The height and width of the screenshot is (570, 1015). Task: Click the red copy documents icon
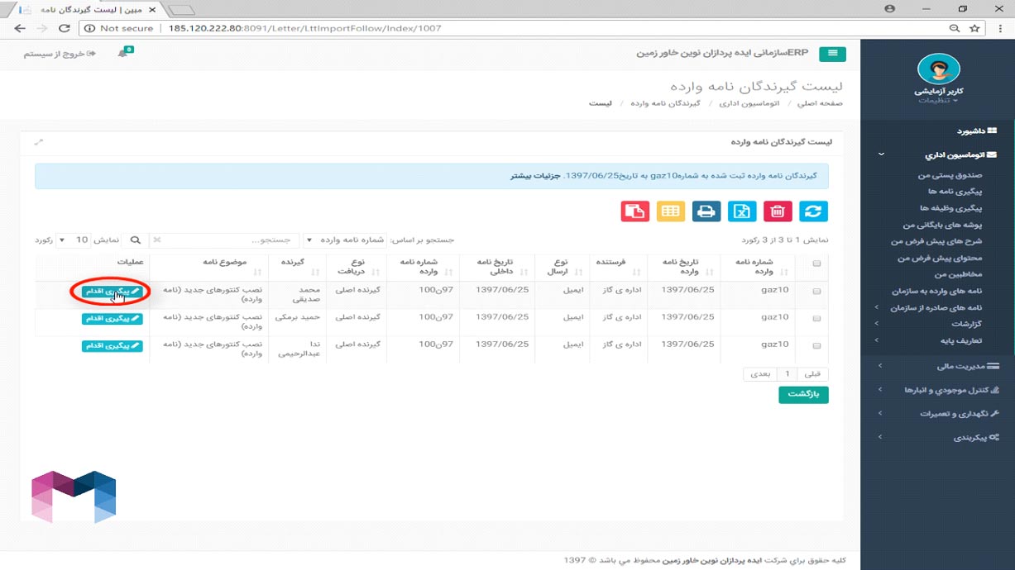(634, 211)
